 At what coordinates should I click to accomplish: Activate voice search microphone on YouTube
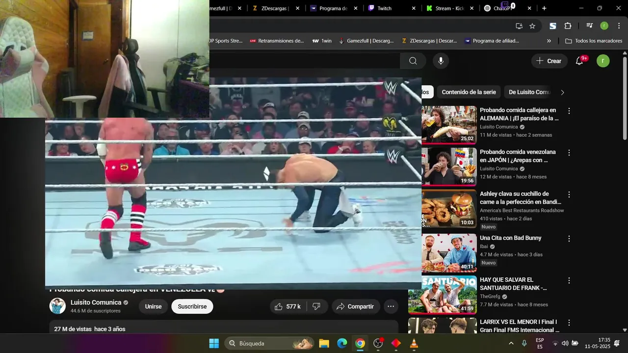(x=441, y=61)
